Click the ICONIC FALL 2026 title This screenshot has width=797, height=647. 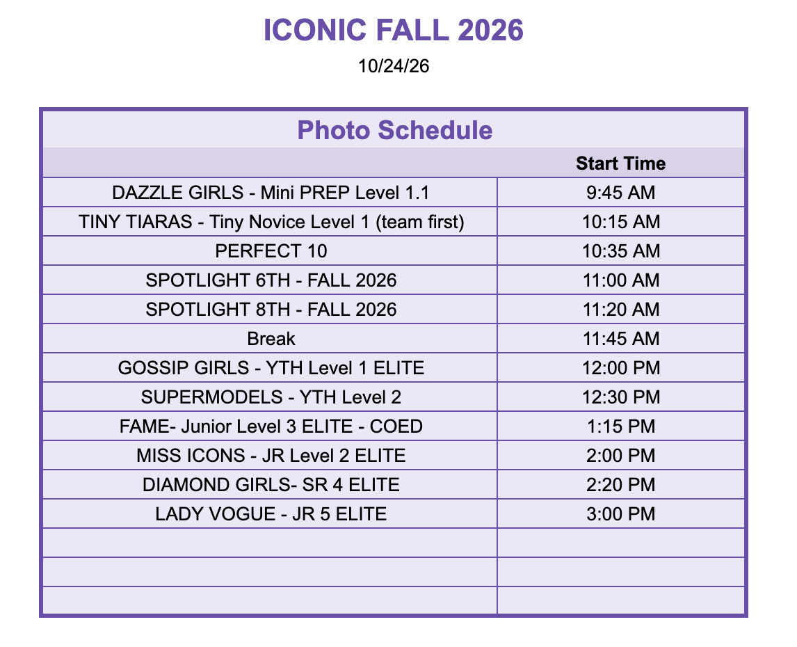[x=394, y=30]
